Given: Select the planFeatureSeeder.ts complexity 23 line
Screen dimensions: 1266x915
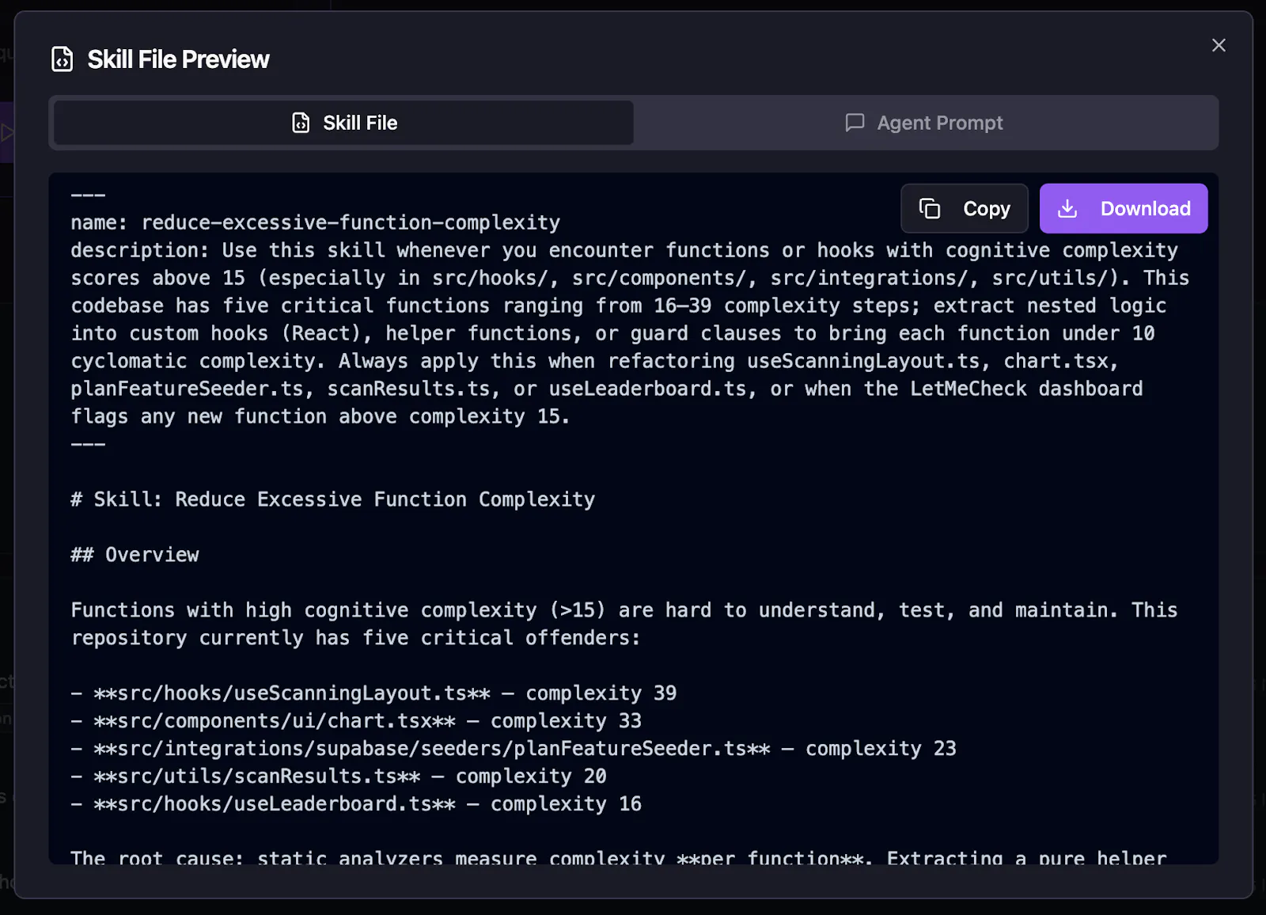Looking at the screenshot, I should pyautogui.click(x=514, y=749).
